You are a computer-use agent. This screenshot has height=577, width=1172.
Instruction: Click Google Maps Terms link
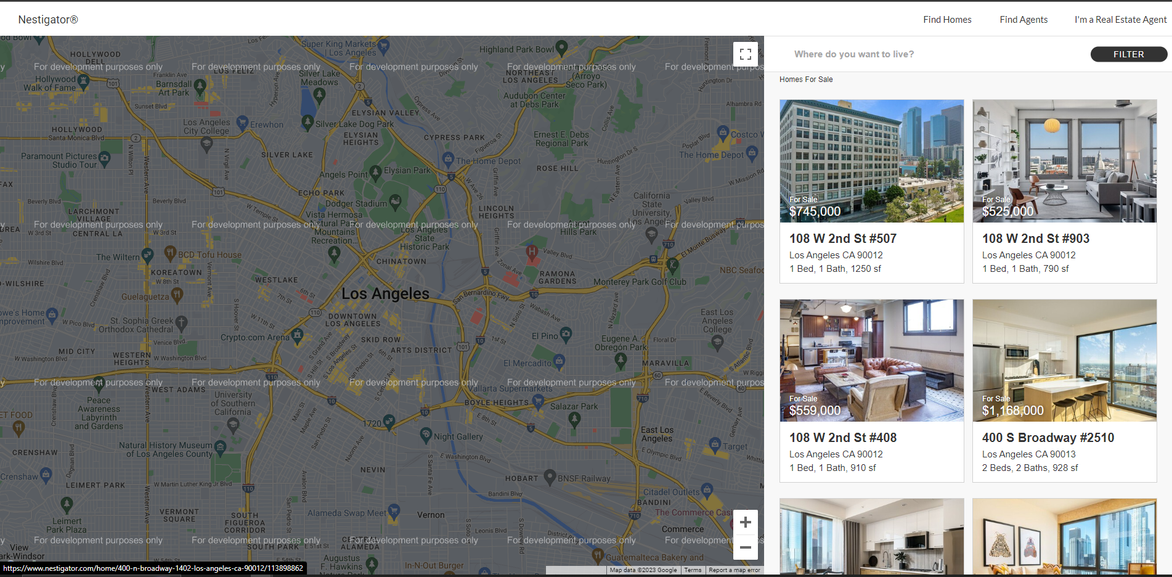693,570
